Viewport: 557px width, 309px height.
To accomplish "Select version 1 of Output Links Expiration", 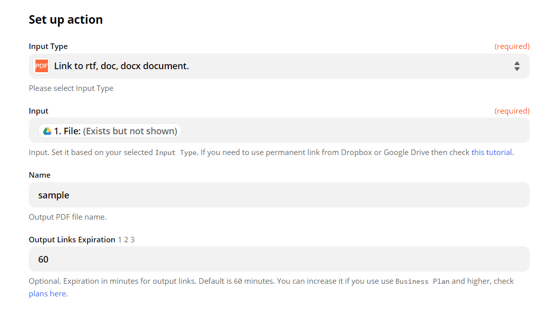I will click(x=119, y=239).
